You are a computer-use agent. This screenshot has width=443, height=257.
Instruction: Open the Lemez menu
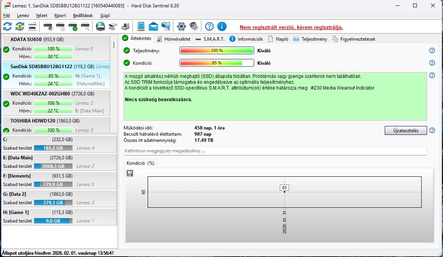23,16
